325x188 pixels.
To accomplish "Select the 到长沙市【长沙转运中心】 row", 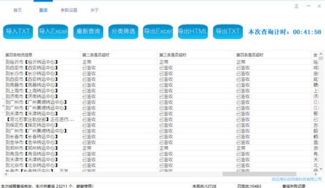I will [x=161, y=73].
